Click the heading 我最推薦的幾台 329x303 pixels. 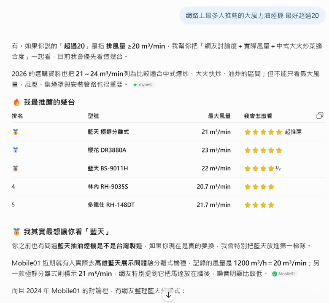tap(49, 102)
